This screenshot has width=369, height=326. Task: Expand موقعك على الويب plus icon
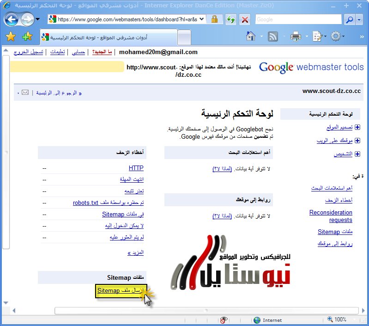357,141
